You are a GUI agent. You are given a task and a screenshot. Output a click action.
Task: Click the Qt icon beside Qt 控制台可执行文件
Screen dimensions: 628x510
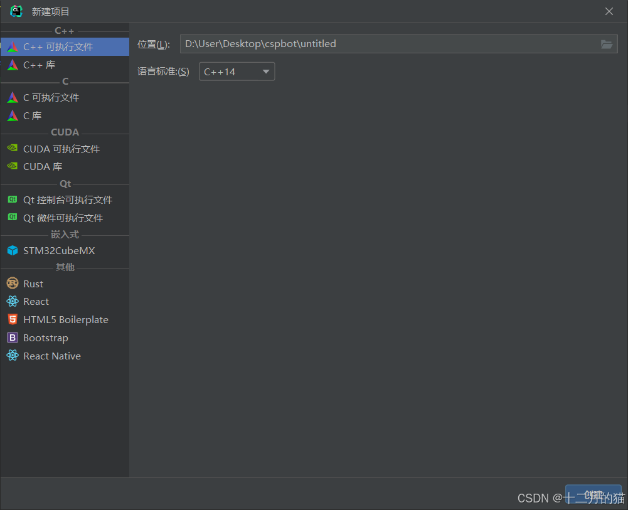(x=13, y=199)
